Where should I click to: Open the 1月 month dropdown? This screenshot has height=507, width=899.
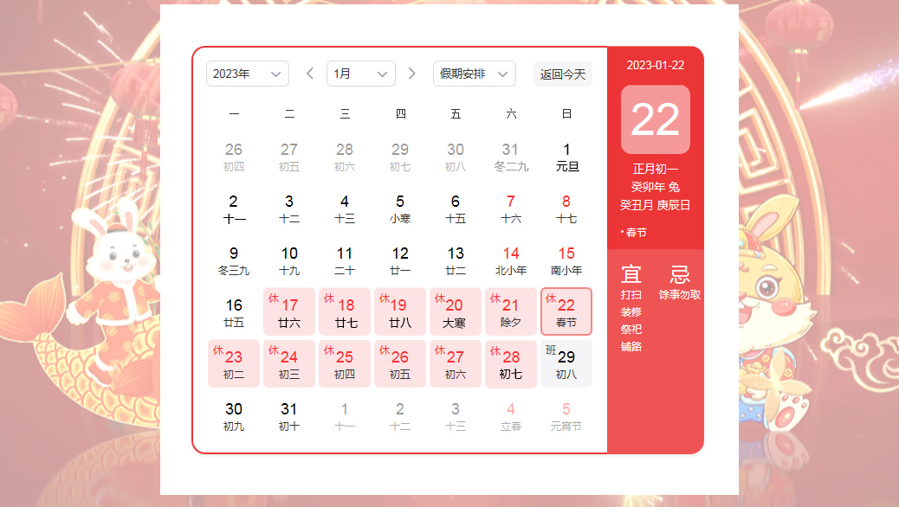360,74
